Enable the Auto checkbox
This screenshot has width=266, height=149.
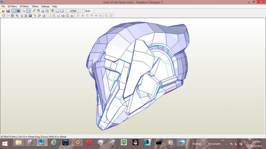(84, 11)
